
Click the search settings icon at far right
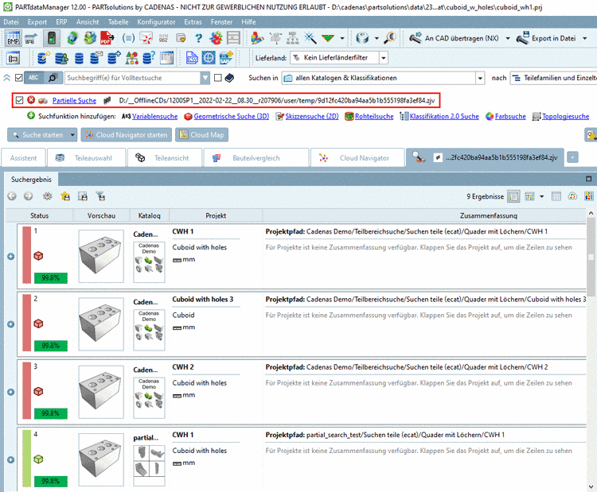tap(591, 134)
